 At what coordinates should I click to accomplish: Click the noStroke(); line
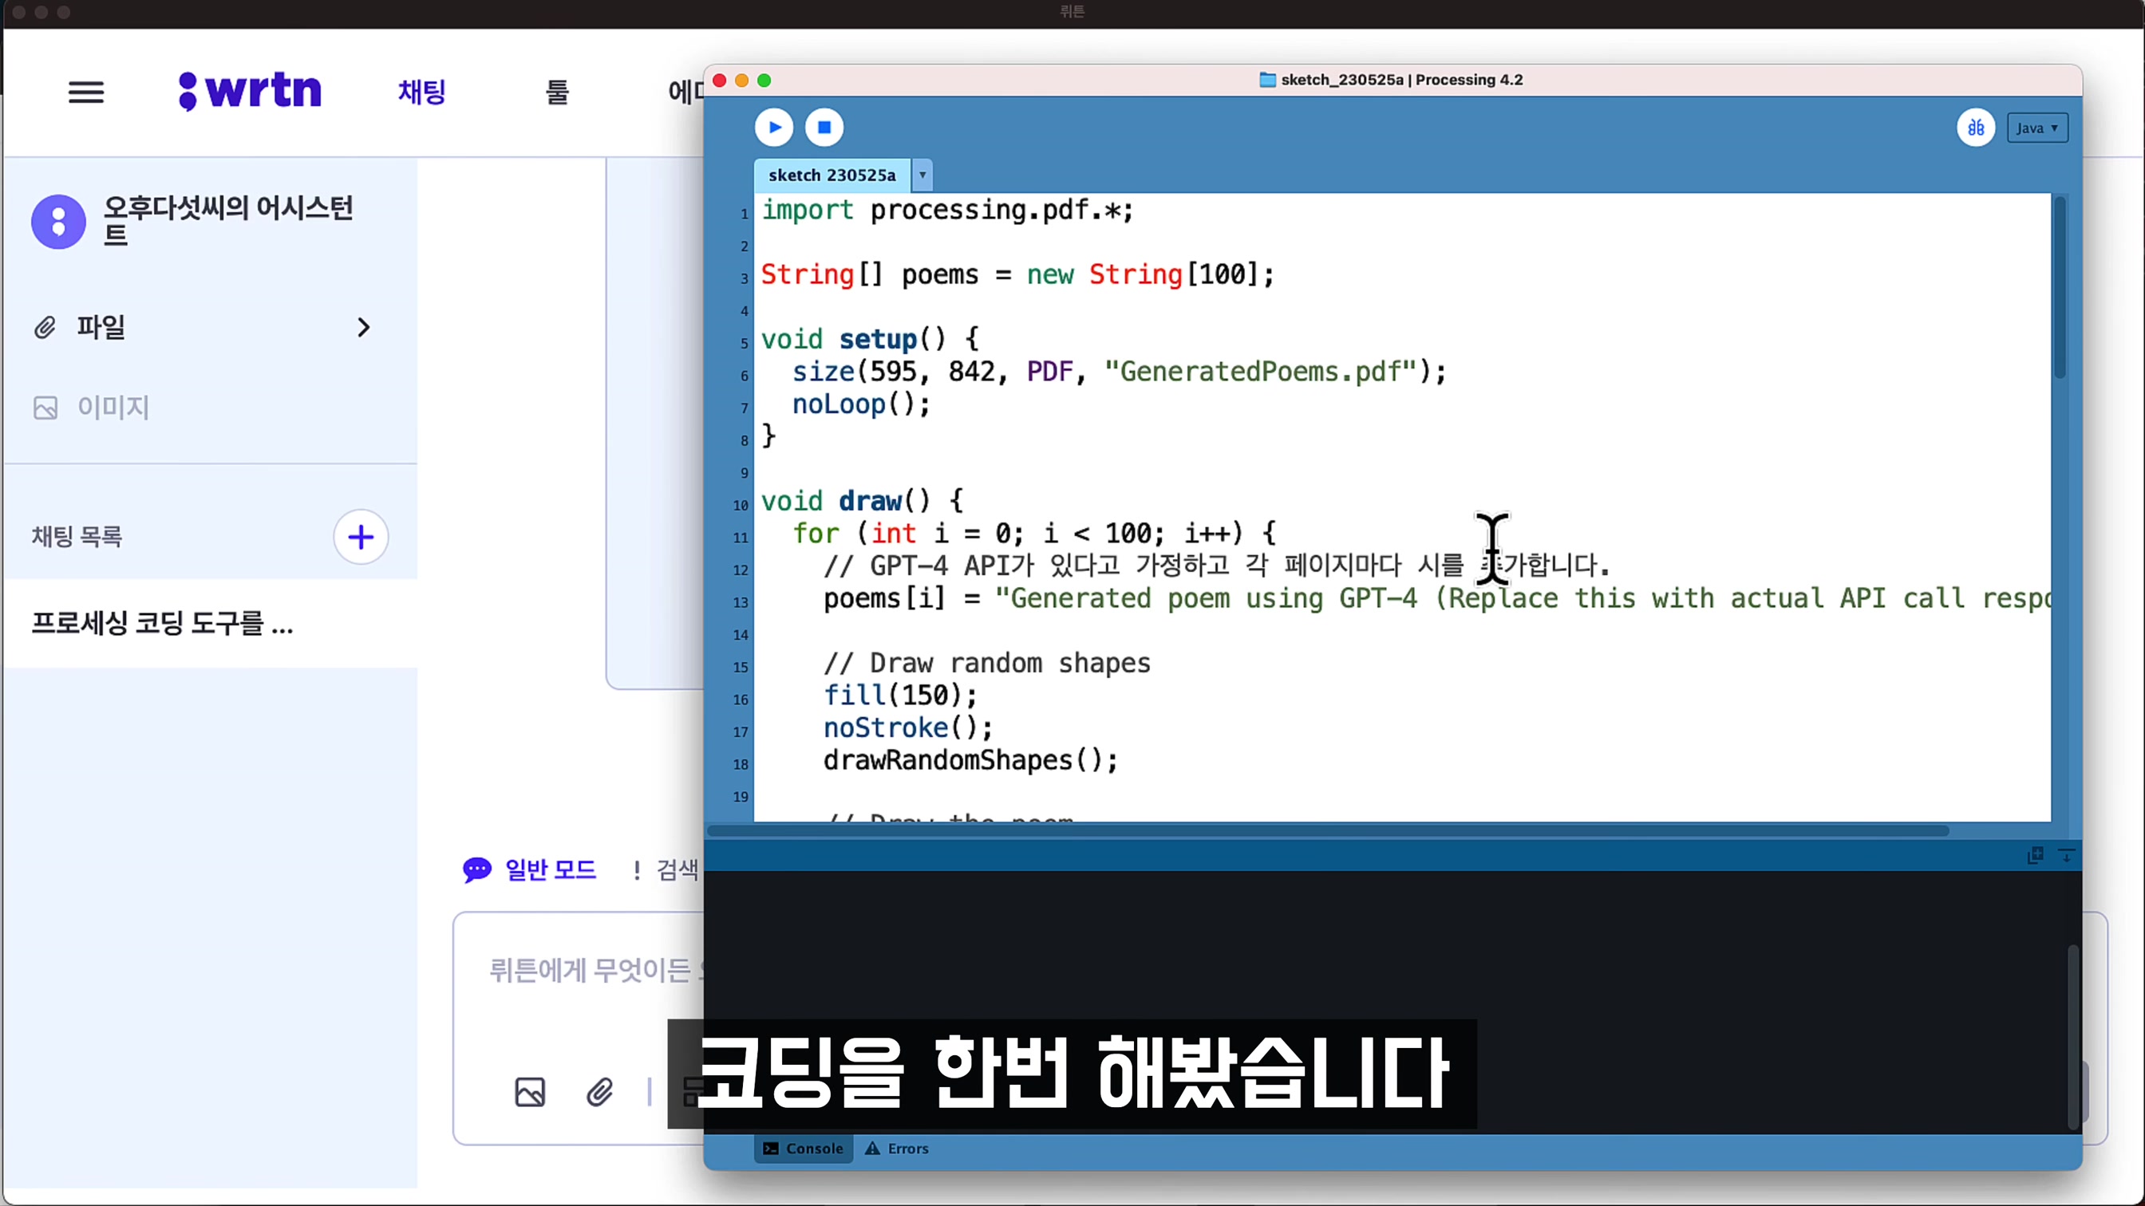pyautogui.click(x=907, y=728)
